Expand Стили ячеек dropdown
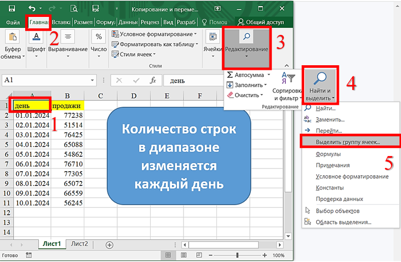Image resolution: width=401 pixels, height=262 pixels. [x=154, y=54]
